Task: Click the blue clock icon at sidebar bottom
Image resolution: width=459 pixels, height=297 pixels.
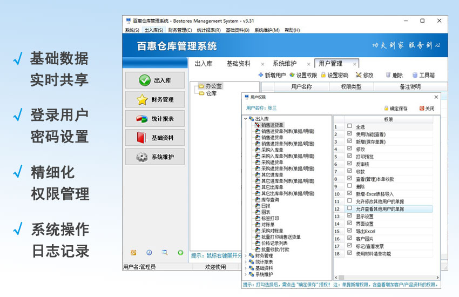Action: click(149, 253)
